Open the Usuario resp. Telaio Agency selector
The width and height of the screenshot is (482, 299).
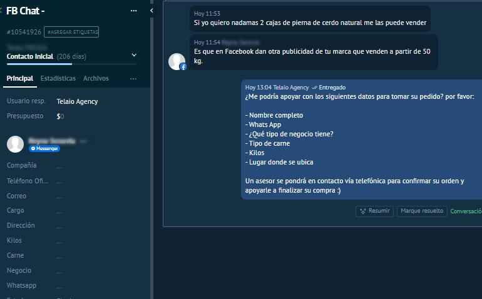coord(77,101)
